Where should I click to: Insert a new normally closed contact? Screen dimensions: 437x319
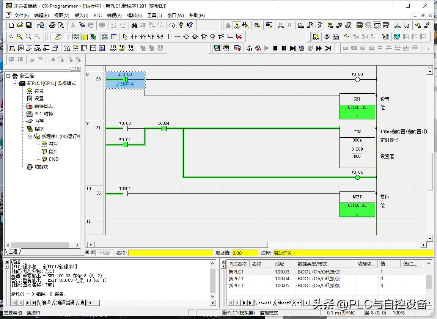[142, 37]
